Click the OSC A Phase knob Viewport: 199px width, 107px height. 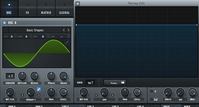[x=51, y=76]
